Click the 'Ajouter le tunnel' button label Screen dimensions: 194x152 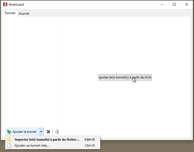24,132
